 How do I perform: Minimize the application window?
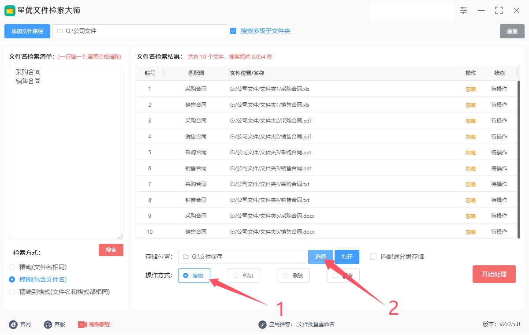(x=481, y=10)
